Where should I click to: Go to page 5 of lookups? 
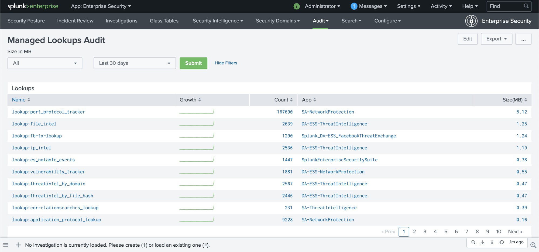click(x=446, y=231)
